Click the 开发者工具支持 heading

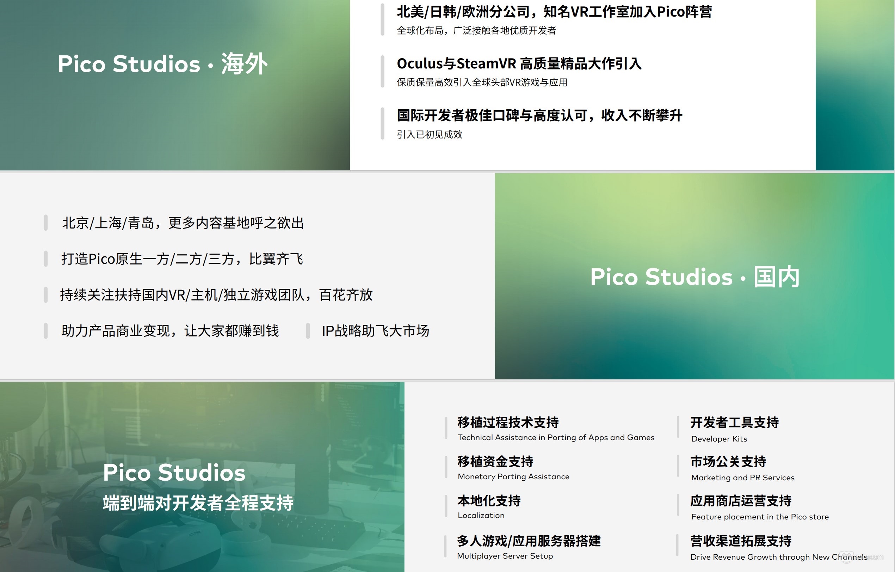click(x=734, y=422)
